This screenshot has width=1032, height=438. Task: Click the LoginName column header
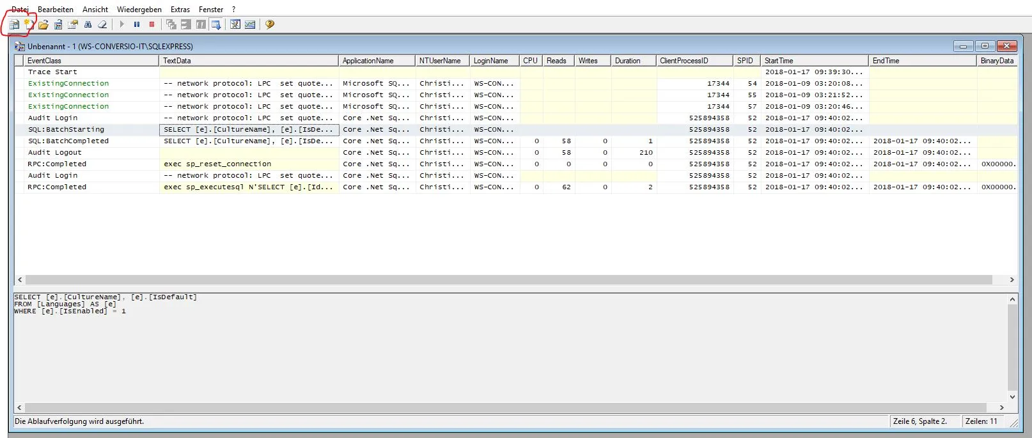click(495, 61)
